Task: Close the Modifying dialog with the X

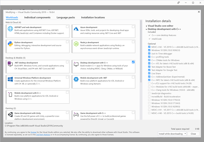Action: [199, 12]
